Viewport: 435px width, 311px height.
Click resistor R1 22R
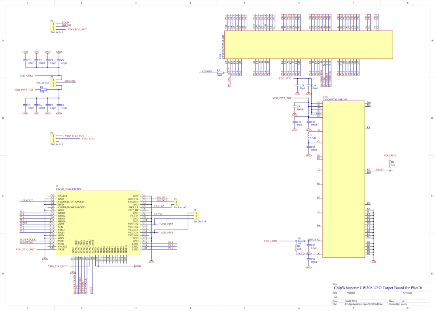(43, 90)
